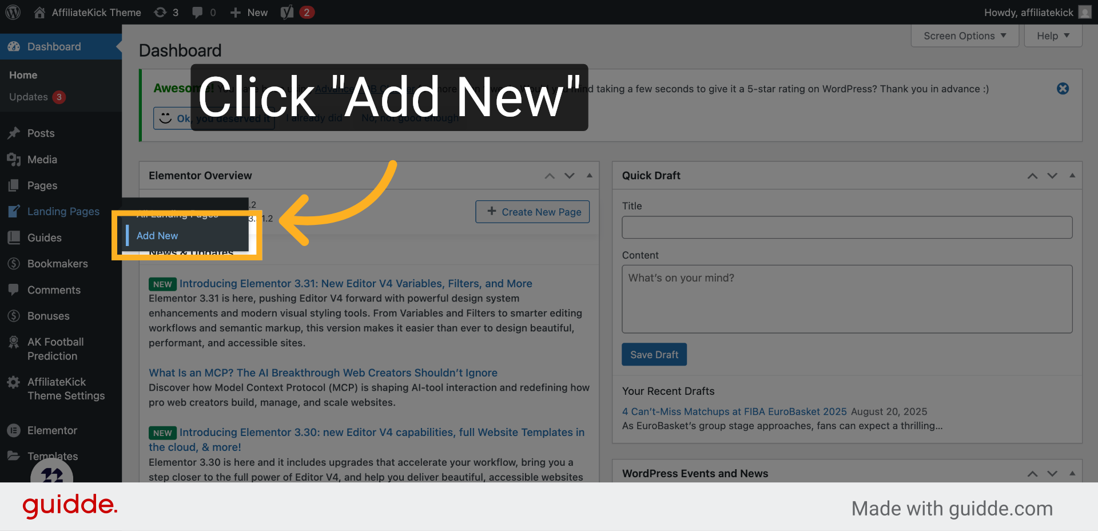Click the Comments icon in sidebar
The image size is (1098, 531).
[x=14, y=290]
